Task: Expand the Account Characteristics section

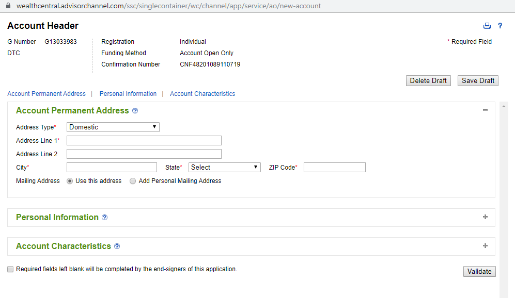Action: [485, 246]
